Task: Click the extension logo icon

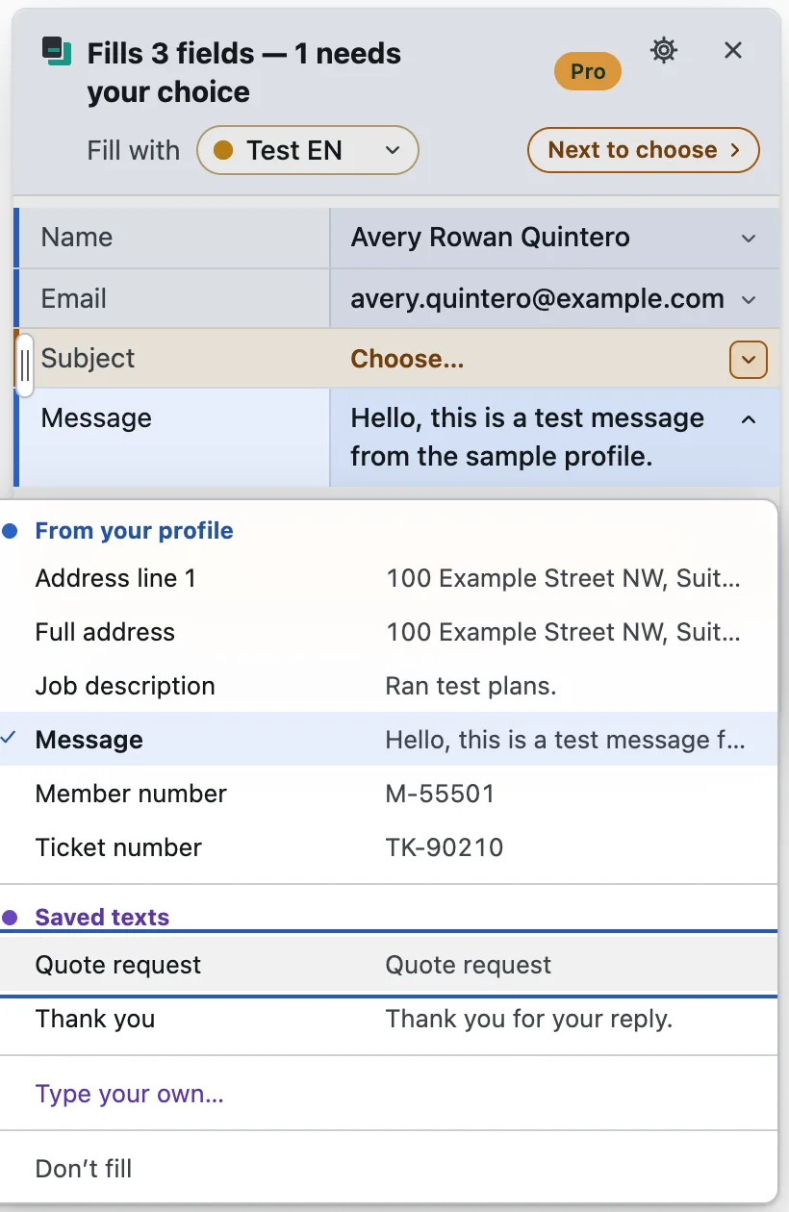Action: [x=58, y=51]
